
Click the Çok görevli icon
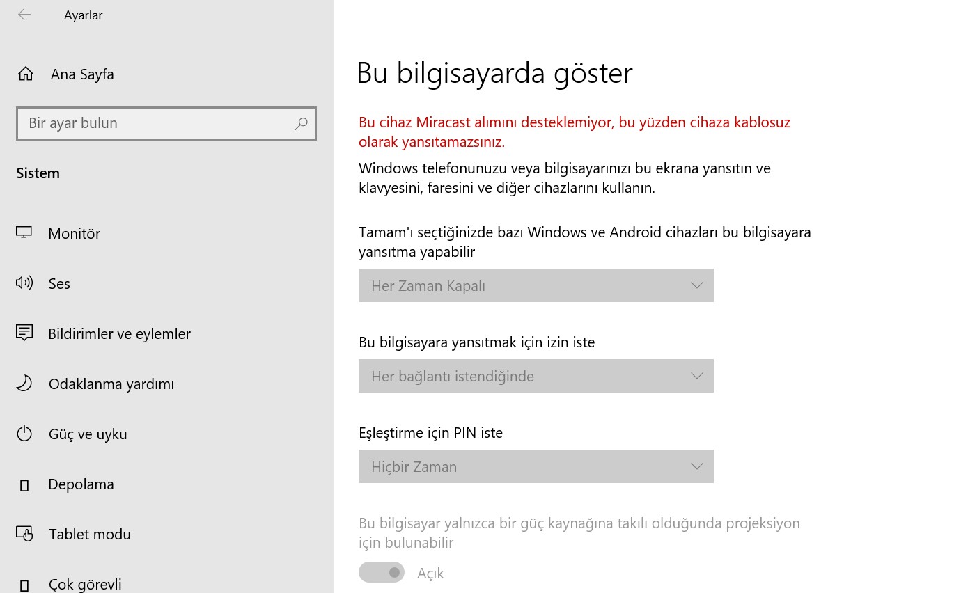tap(24, 585)
